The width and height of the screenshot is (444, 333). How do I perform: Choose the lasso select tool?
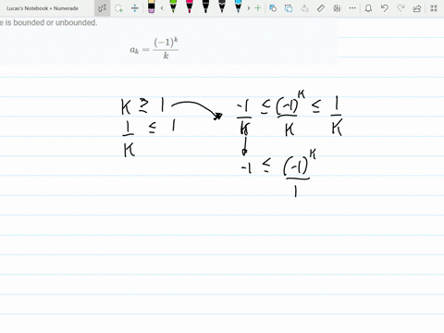pyautogui.click(x=118, y=8)
